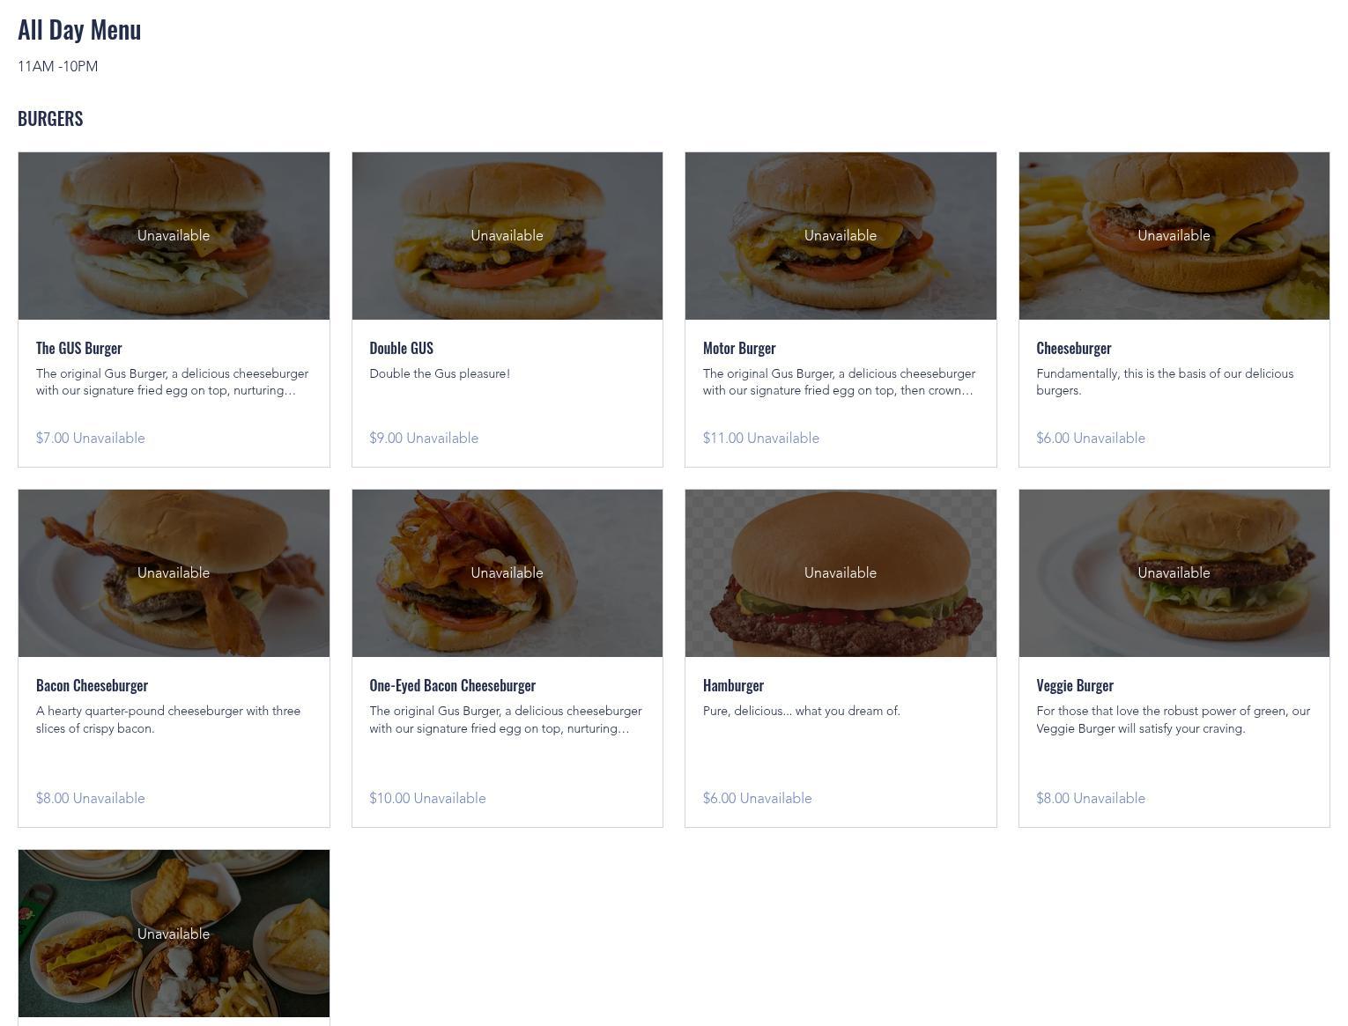This screenshot has height=1026, width=1348.
Task: Click the Hamburger item name
Action: [x=733, y=685]
